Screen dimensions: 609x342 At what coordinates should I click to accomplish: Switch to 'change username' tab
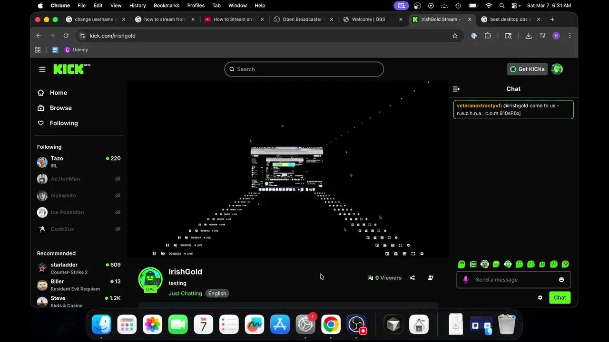click(x=95, y=19)
